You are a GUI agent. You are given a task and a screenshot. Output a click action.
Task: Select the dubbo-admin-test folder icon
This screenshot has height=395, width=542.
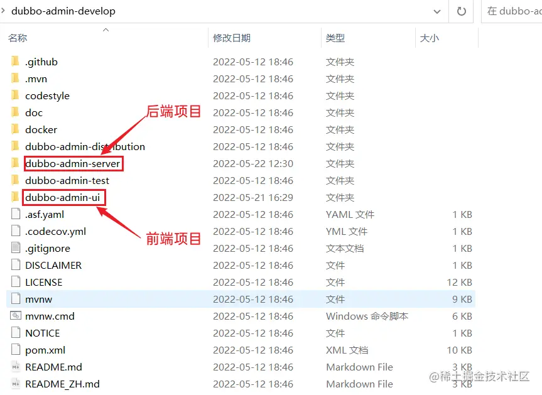tap(15, 180)
